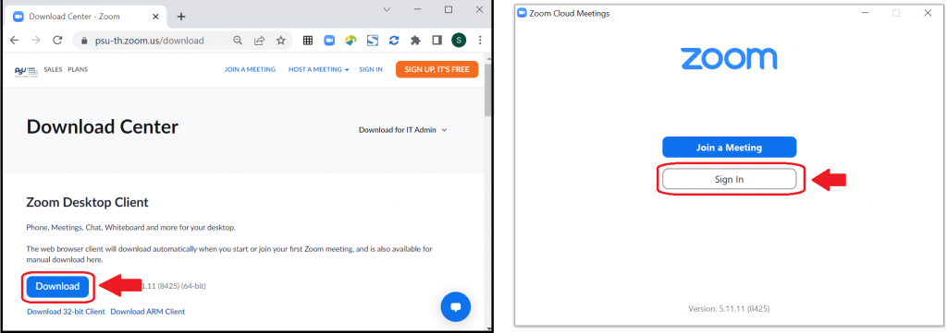Open Chrome's three-dot menu
The image size is (947, 333).
coord(480,41)
